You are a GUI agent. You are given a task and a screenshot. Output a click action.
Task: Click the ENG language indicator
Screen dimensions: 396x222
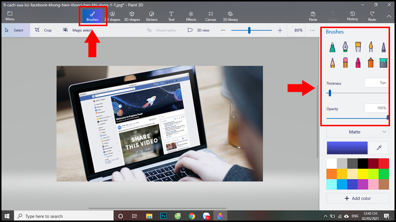click(355, 216)
